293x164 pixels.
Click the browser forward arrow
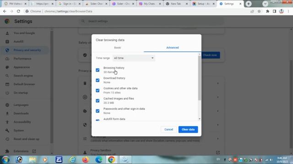11,11
